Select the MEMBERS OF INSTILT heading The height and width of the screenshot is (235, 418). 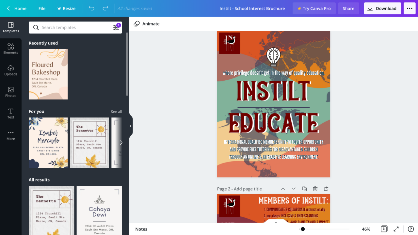point(293,200)
